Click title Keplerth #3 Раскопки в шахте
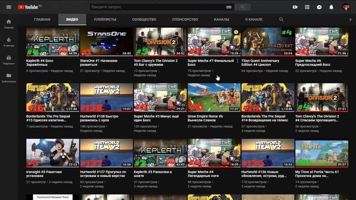Image resolution: width=356 pixels, height=200 pixels. tap(153, 174)
